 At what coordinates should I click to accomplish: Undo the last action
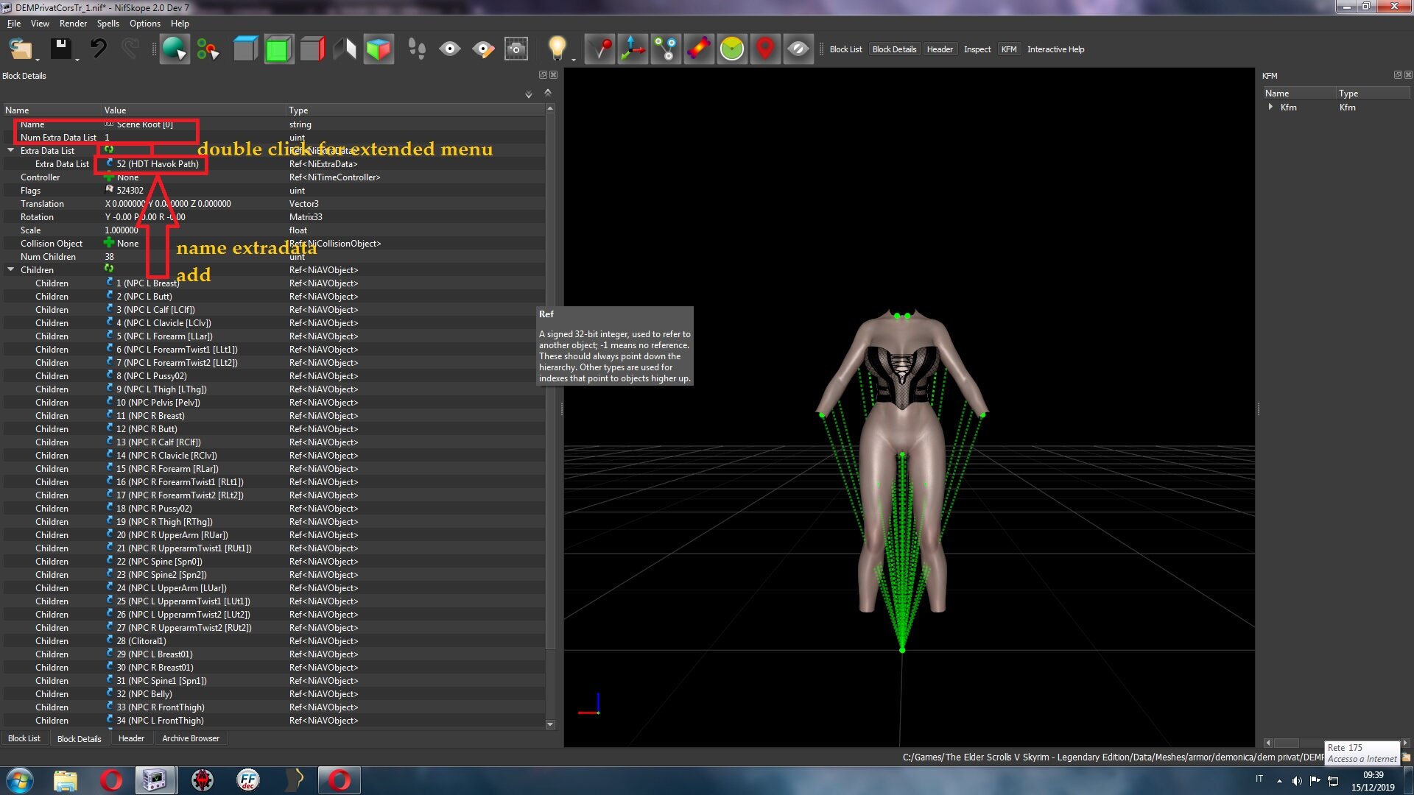tap(98, 49)
